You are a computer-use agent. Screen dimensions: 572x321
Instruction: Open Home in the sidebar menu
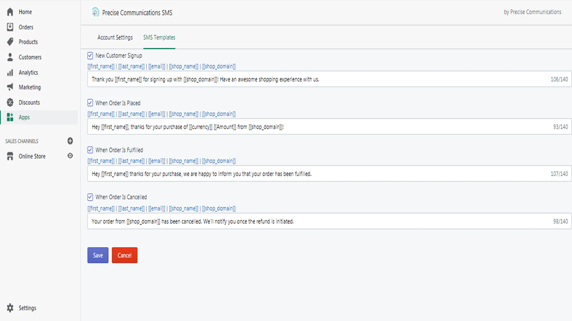pos(25,12)
